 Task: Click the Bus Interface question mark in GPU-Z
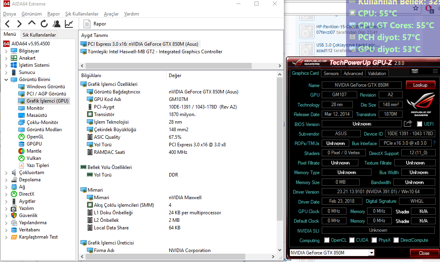[x=434, y=143]
